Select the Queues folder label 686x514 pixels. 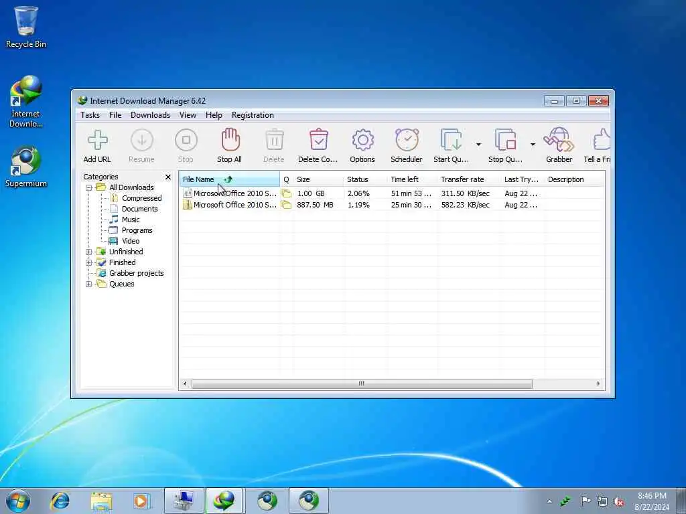122,284
